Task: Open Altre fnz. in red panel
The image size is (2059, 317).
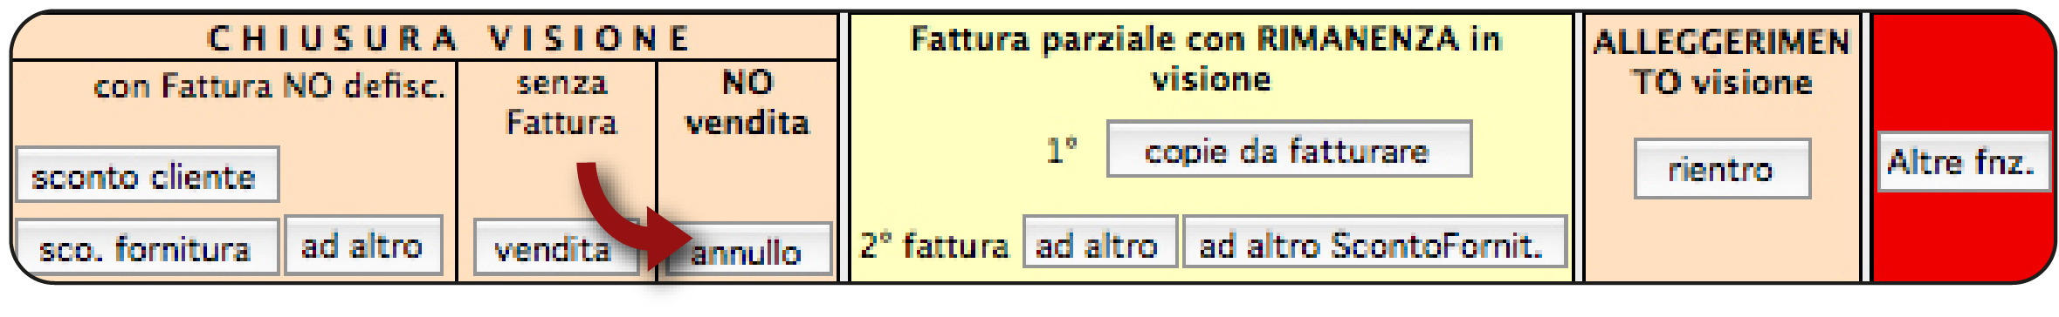Action: point(1963,161)
